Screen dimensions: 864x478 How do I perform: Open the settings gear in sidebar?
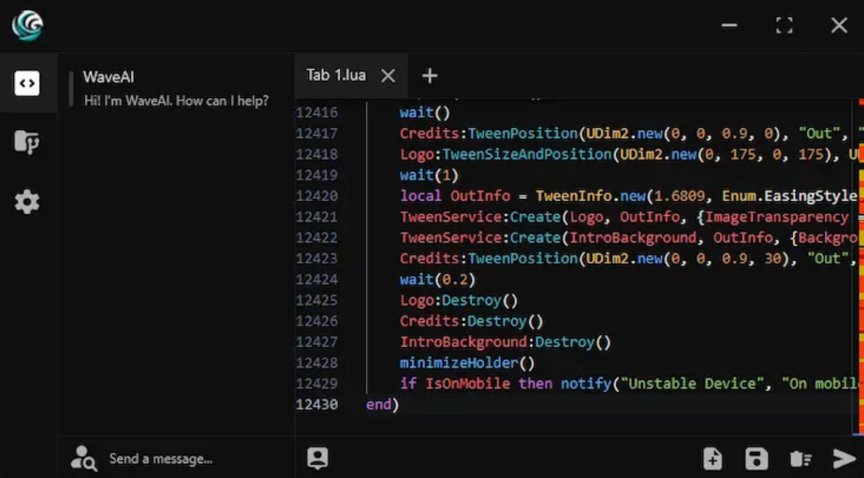point(27,202)
